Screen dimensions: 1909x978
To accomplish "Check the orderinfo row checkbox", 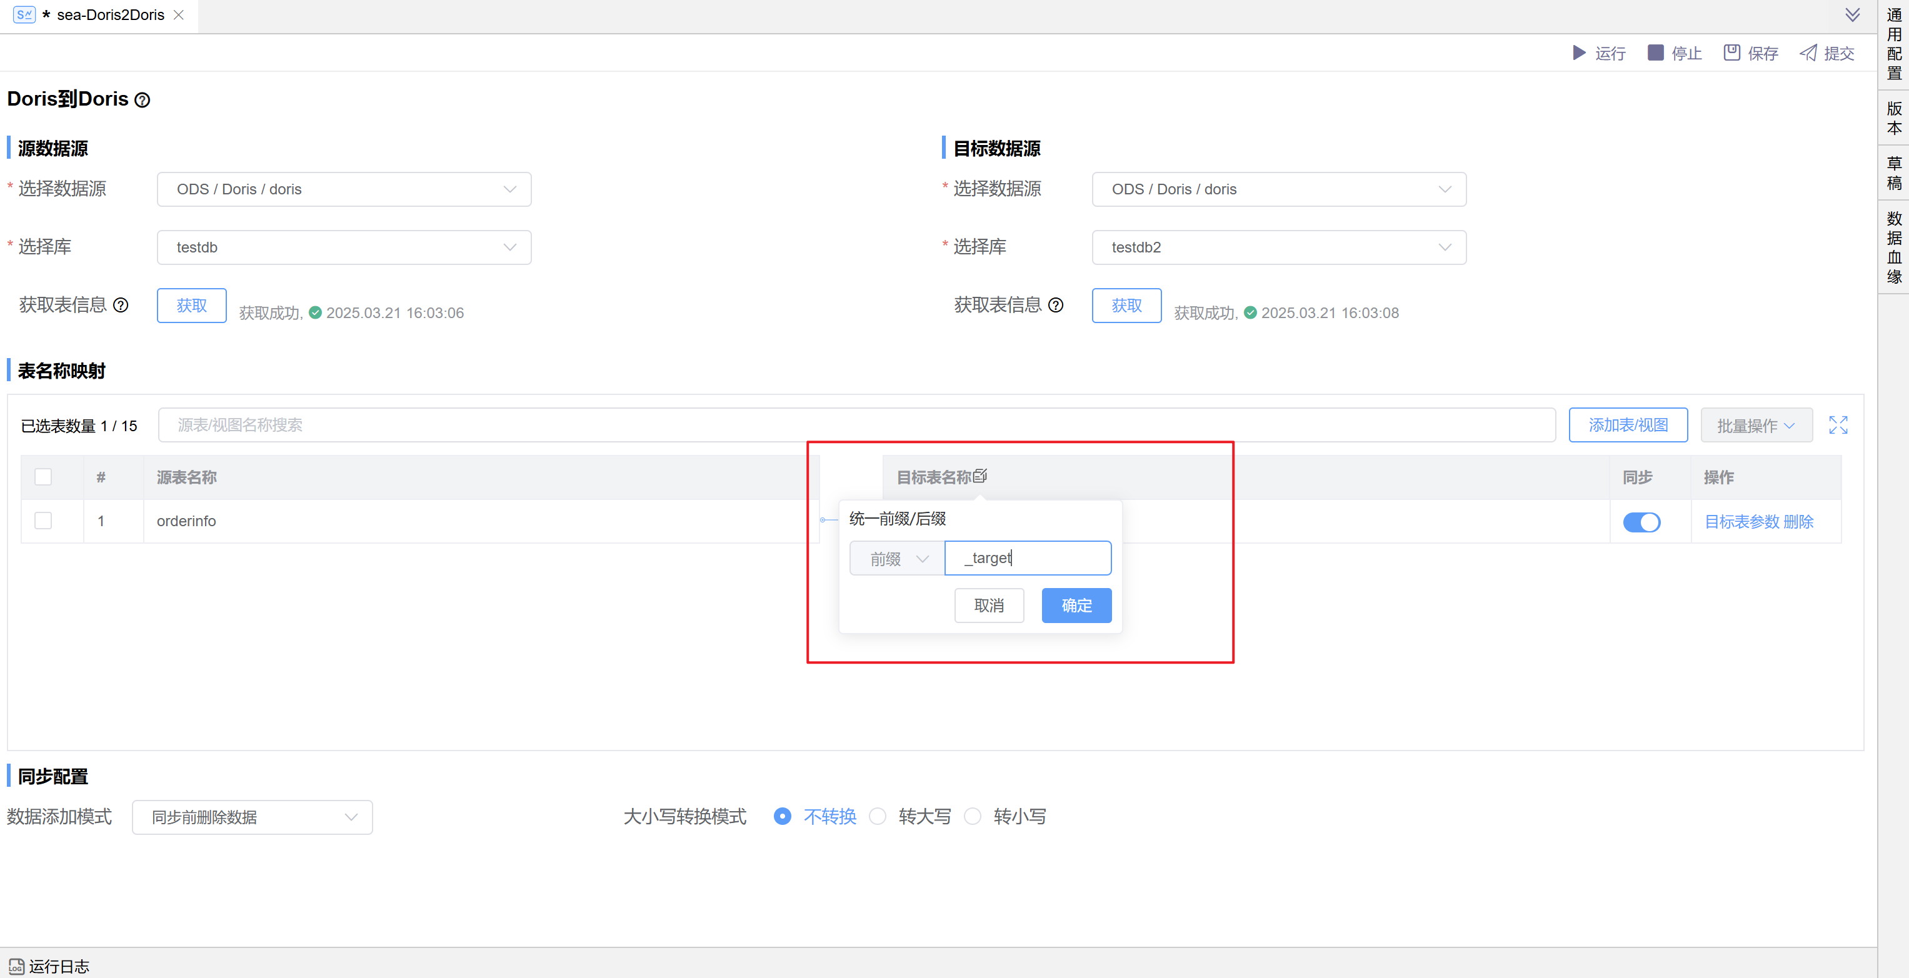I will pos(43,521).
